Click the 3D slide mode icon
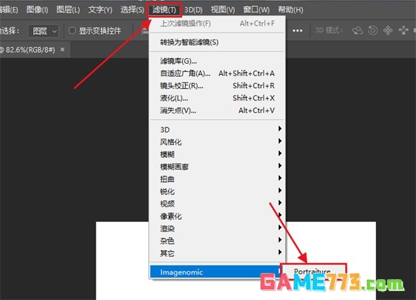The image size is (416, 300). [x=401, y=31]
